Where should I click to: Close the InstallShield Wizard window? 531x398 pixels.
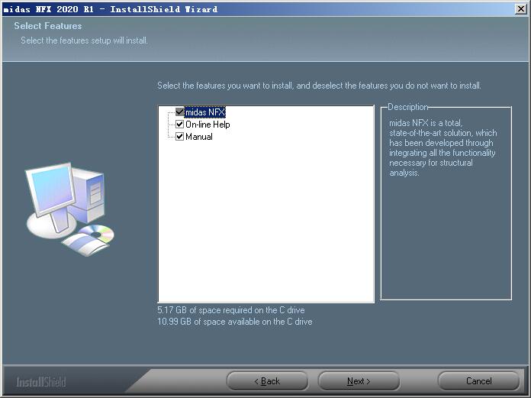(521, 9)
